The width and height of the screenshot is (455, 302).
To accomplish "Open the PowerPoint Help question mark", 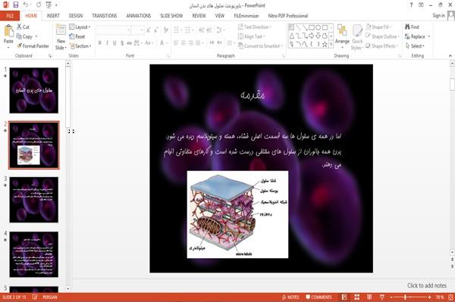I will click(x=411, y=5).
